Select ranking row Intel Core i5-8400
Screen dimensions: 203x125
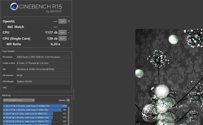coord(35,114)
